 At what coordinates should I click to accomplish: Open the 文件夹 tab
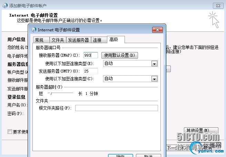[58, 40]
